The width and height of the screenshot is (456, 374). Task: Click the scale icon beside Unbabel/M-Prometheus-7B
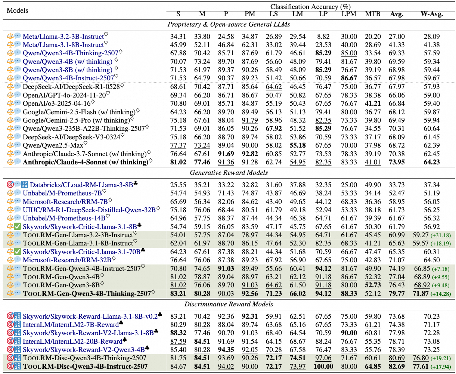[10, 193]
